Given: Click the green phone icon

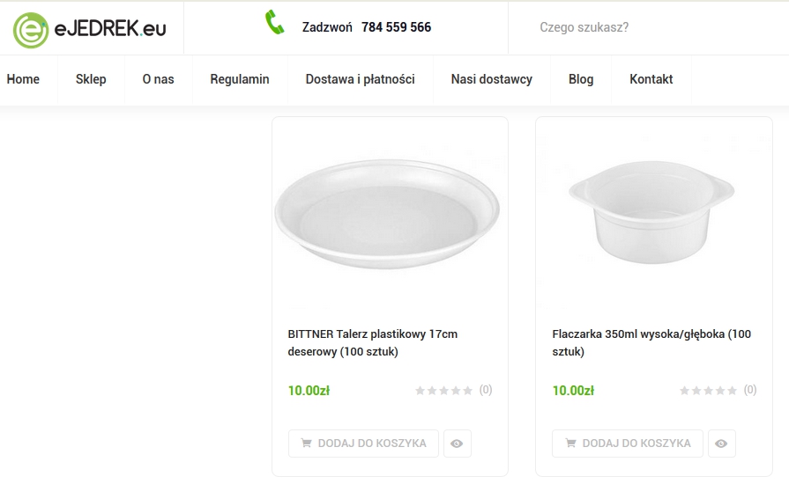Looking at the screenshot, I should click(275, 24).
